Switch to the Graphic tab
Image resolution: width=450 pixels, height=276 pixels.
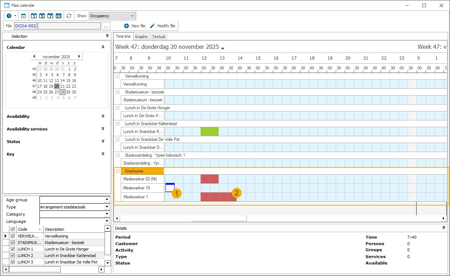pyautogui.click(x=141, y=37)
